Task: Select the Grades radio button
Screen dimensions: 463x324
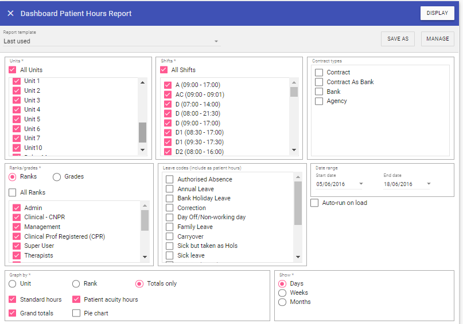Action: point(57,177)
